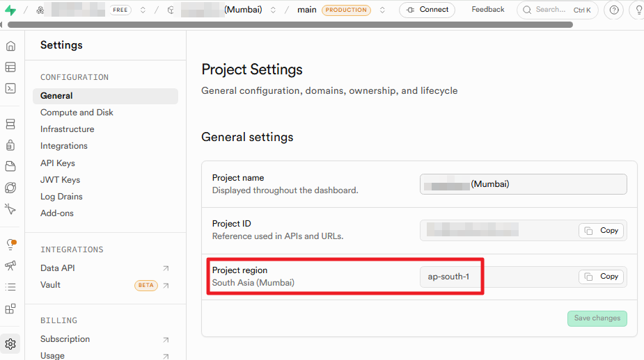Open Compute and Disk settings

click(x=77, y=113)
